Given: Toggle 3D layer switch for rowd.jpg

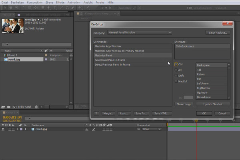Looking at the screenshot, I should 111,129.
